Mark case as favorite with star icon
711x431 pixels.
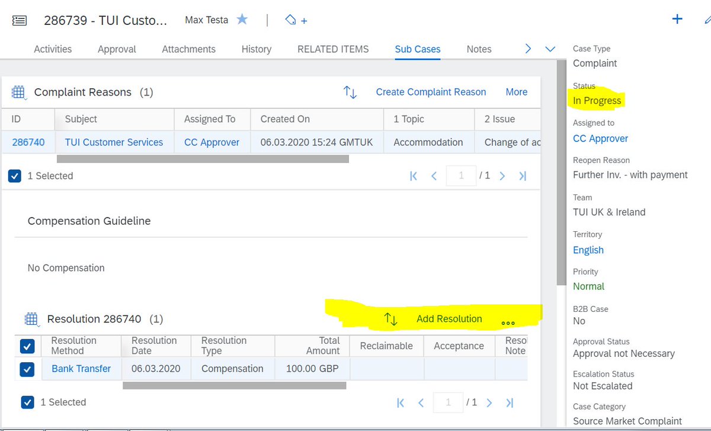coord(242,20)
